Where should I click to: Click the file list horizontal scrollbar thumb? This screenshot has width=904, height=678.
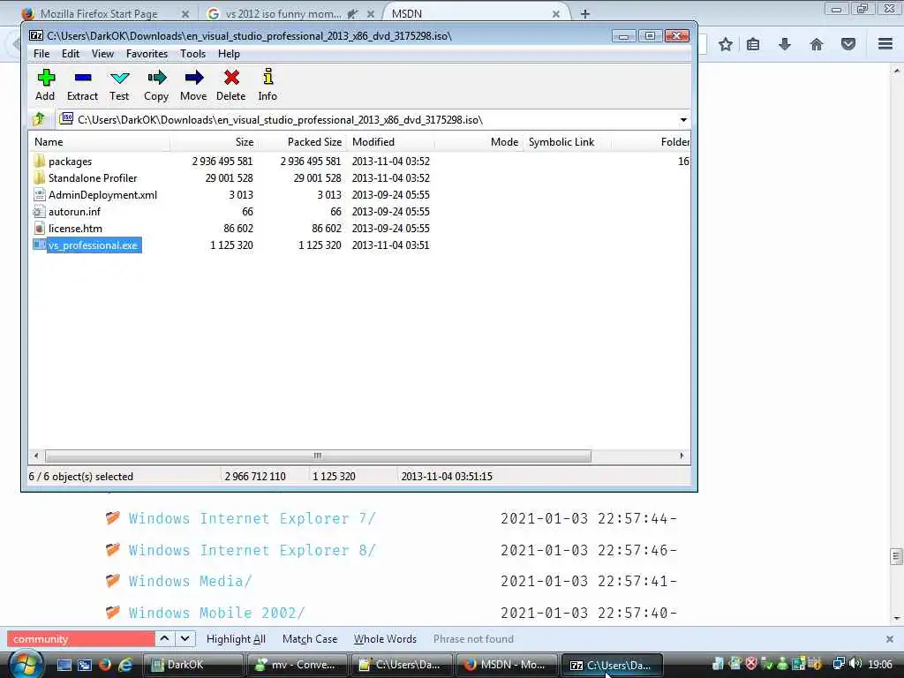pos(318,456)
